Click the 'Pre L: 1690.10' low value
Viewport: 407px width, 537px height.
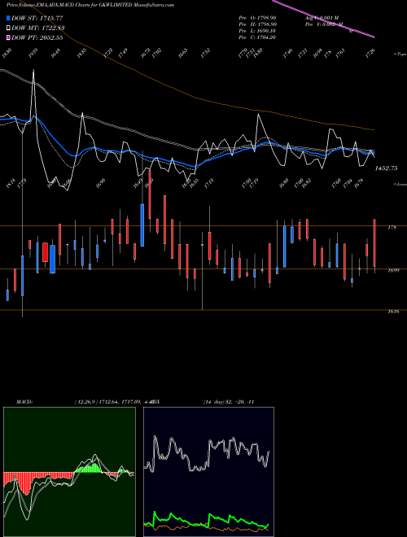tap(257, 31)
